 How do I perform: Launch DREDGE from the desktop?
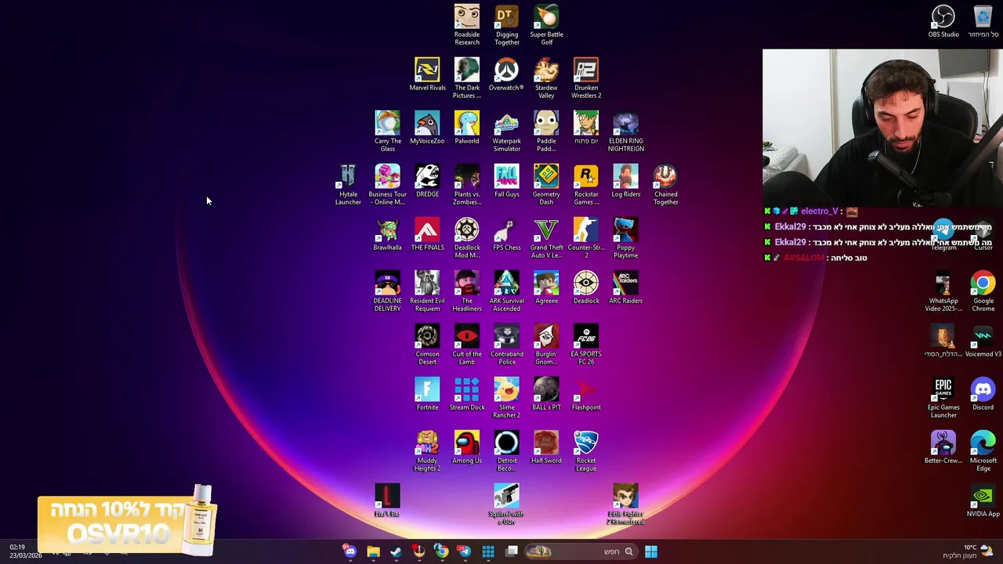pos(427,182)
